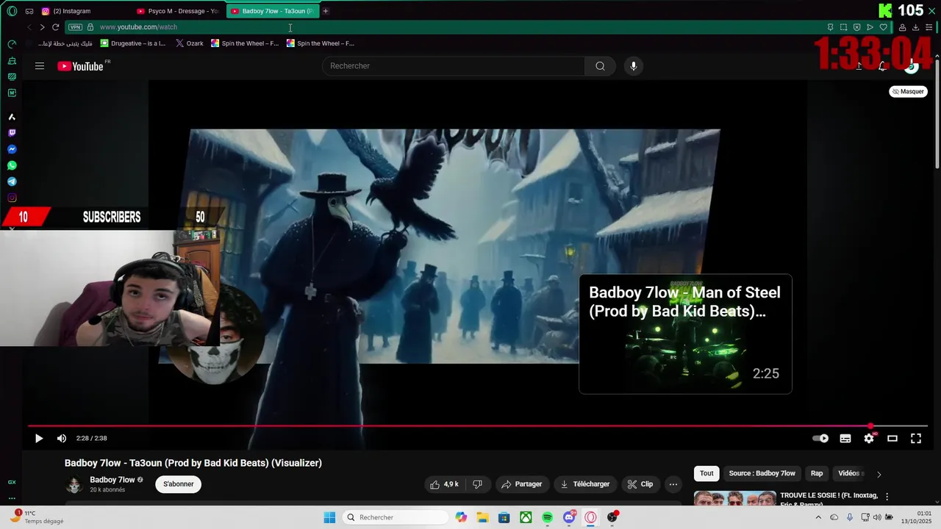The image size is (941, 529).
Task: Open the pinboard pin icon in address bar
Action: tap(830, 27)
